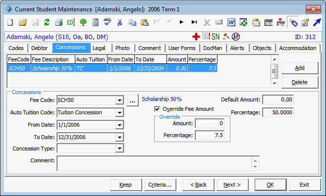Click the scissors Cut icon
This screenshot has height=196, width=326.
(119, 22)
